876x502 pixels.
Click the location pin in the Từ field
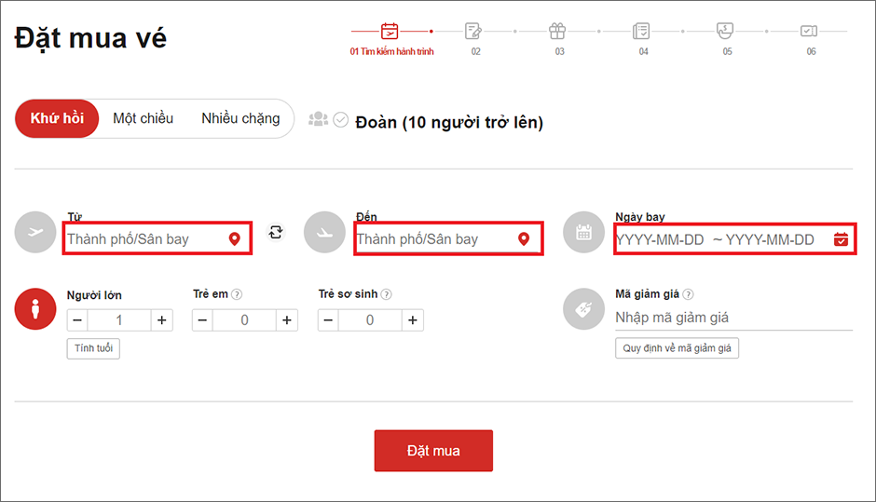click(x=235, y=239)
